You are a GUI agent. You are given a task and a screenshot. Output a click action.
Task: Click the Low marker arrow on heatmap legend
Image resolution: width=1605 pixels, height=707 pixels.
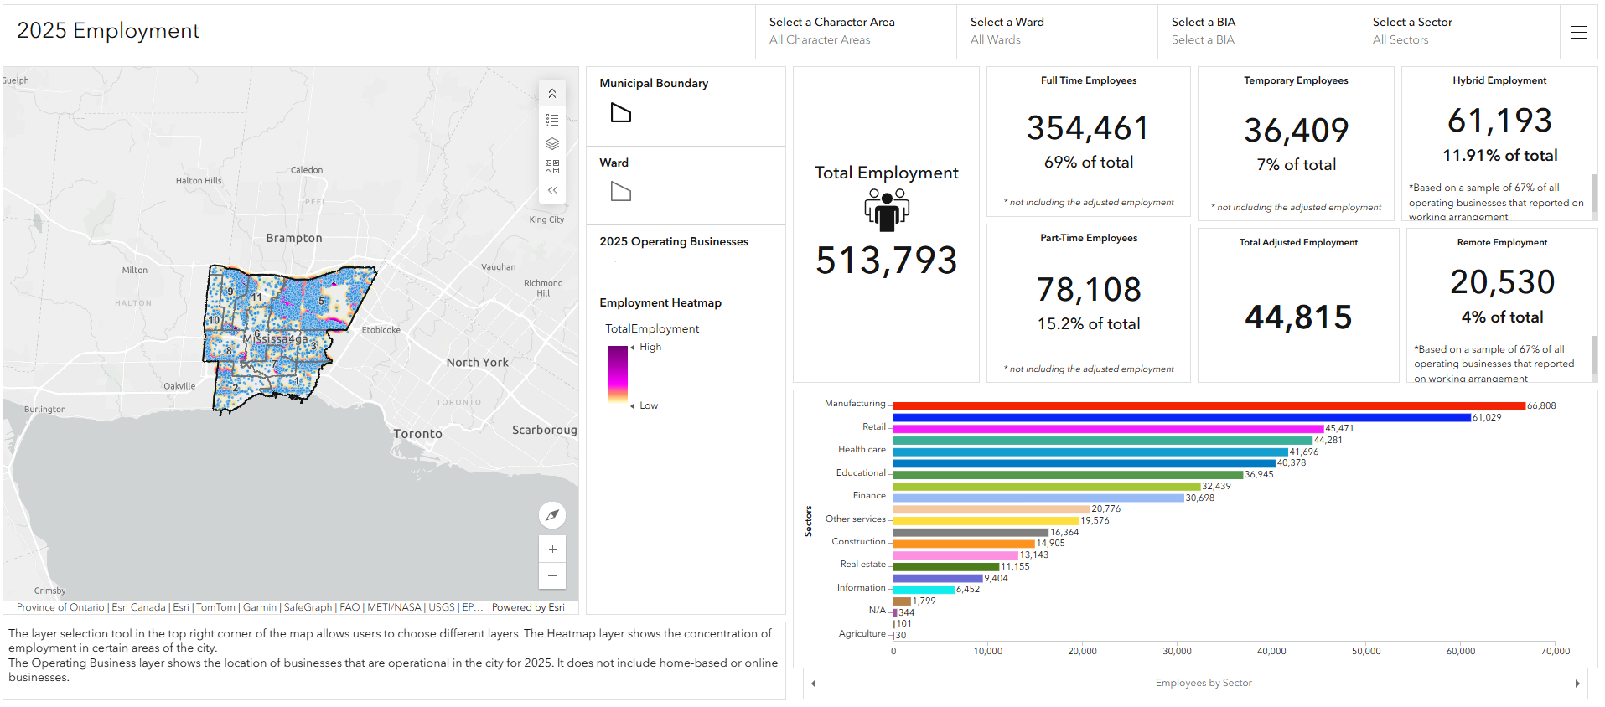pyautogui.click(x=632, y=405)
